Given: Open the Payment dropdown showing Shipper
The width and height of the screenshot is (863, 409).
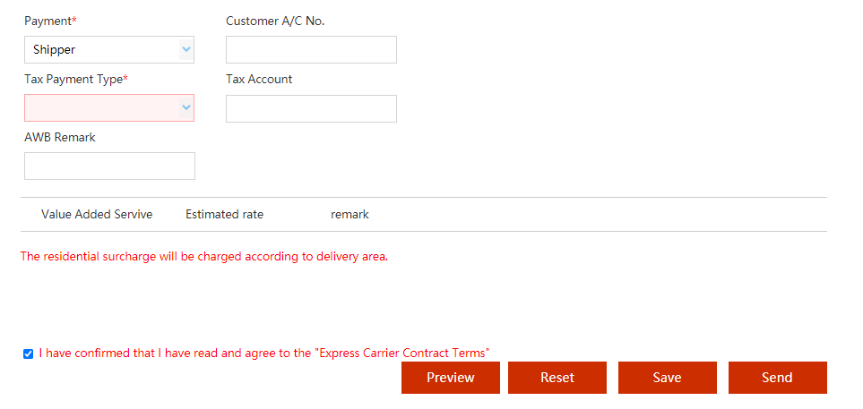Looking at the screenshot, I should (109, 50).
